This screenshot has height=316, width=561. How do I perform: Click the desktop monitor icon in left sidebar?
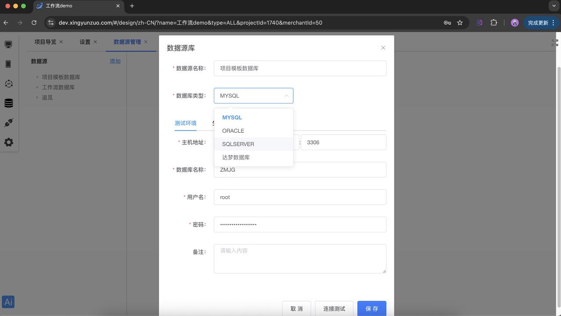8,45
